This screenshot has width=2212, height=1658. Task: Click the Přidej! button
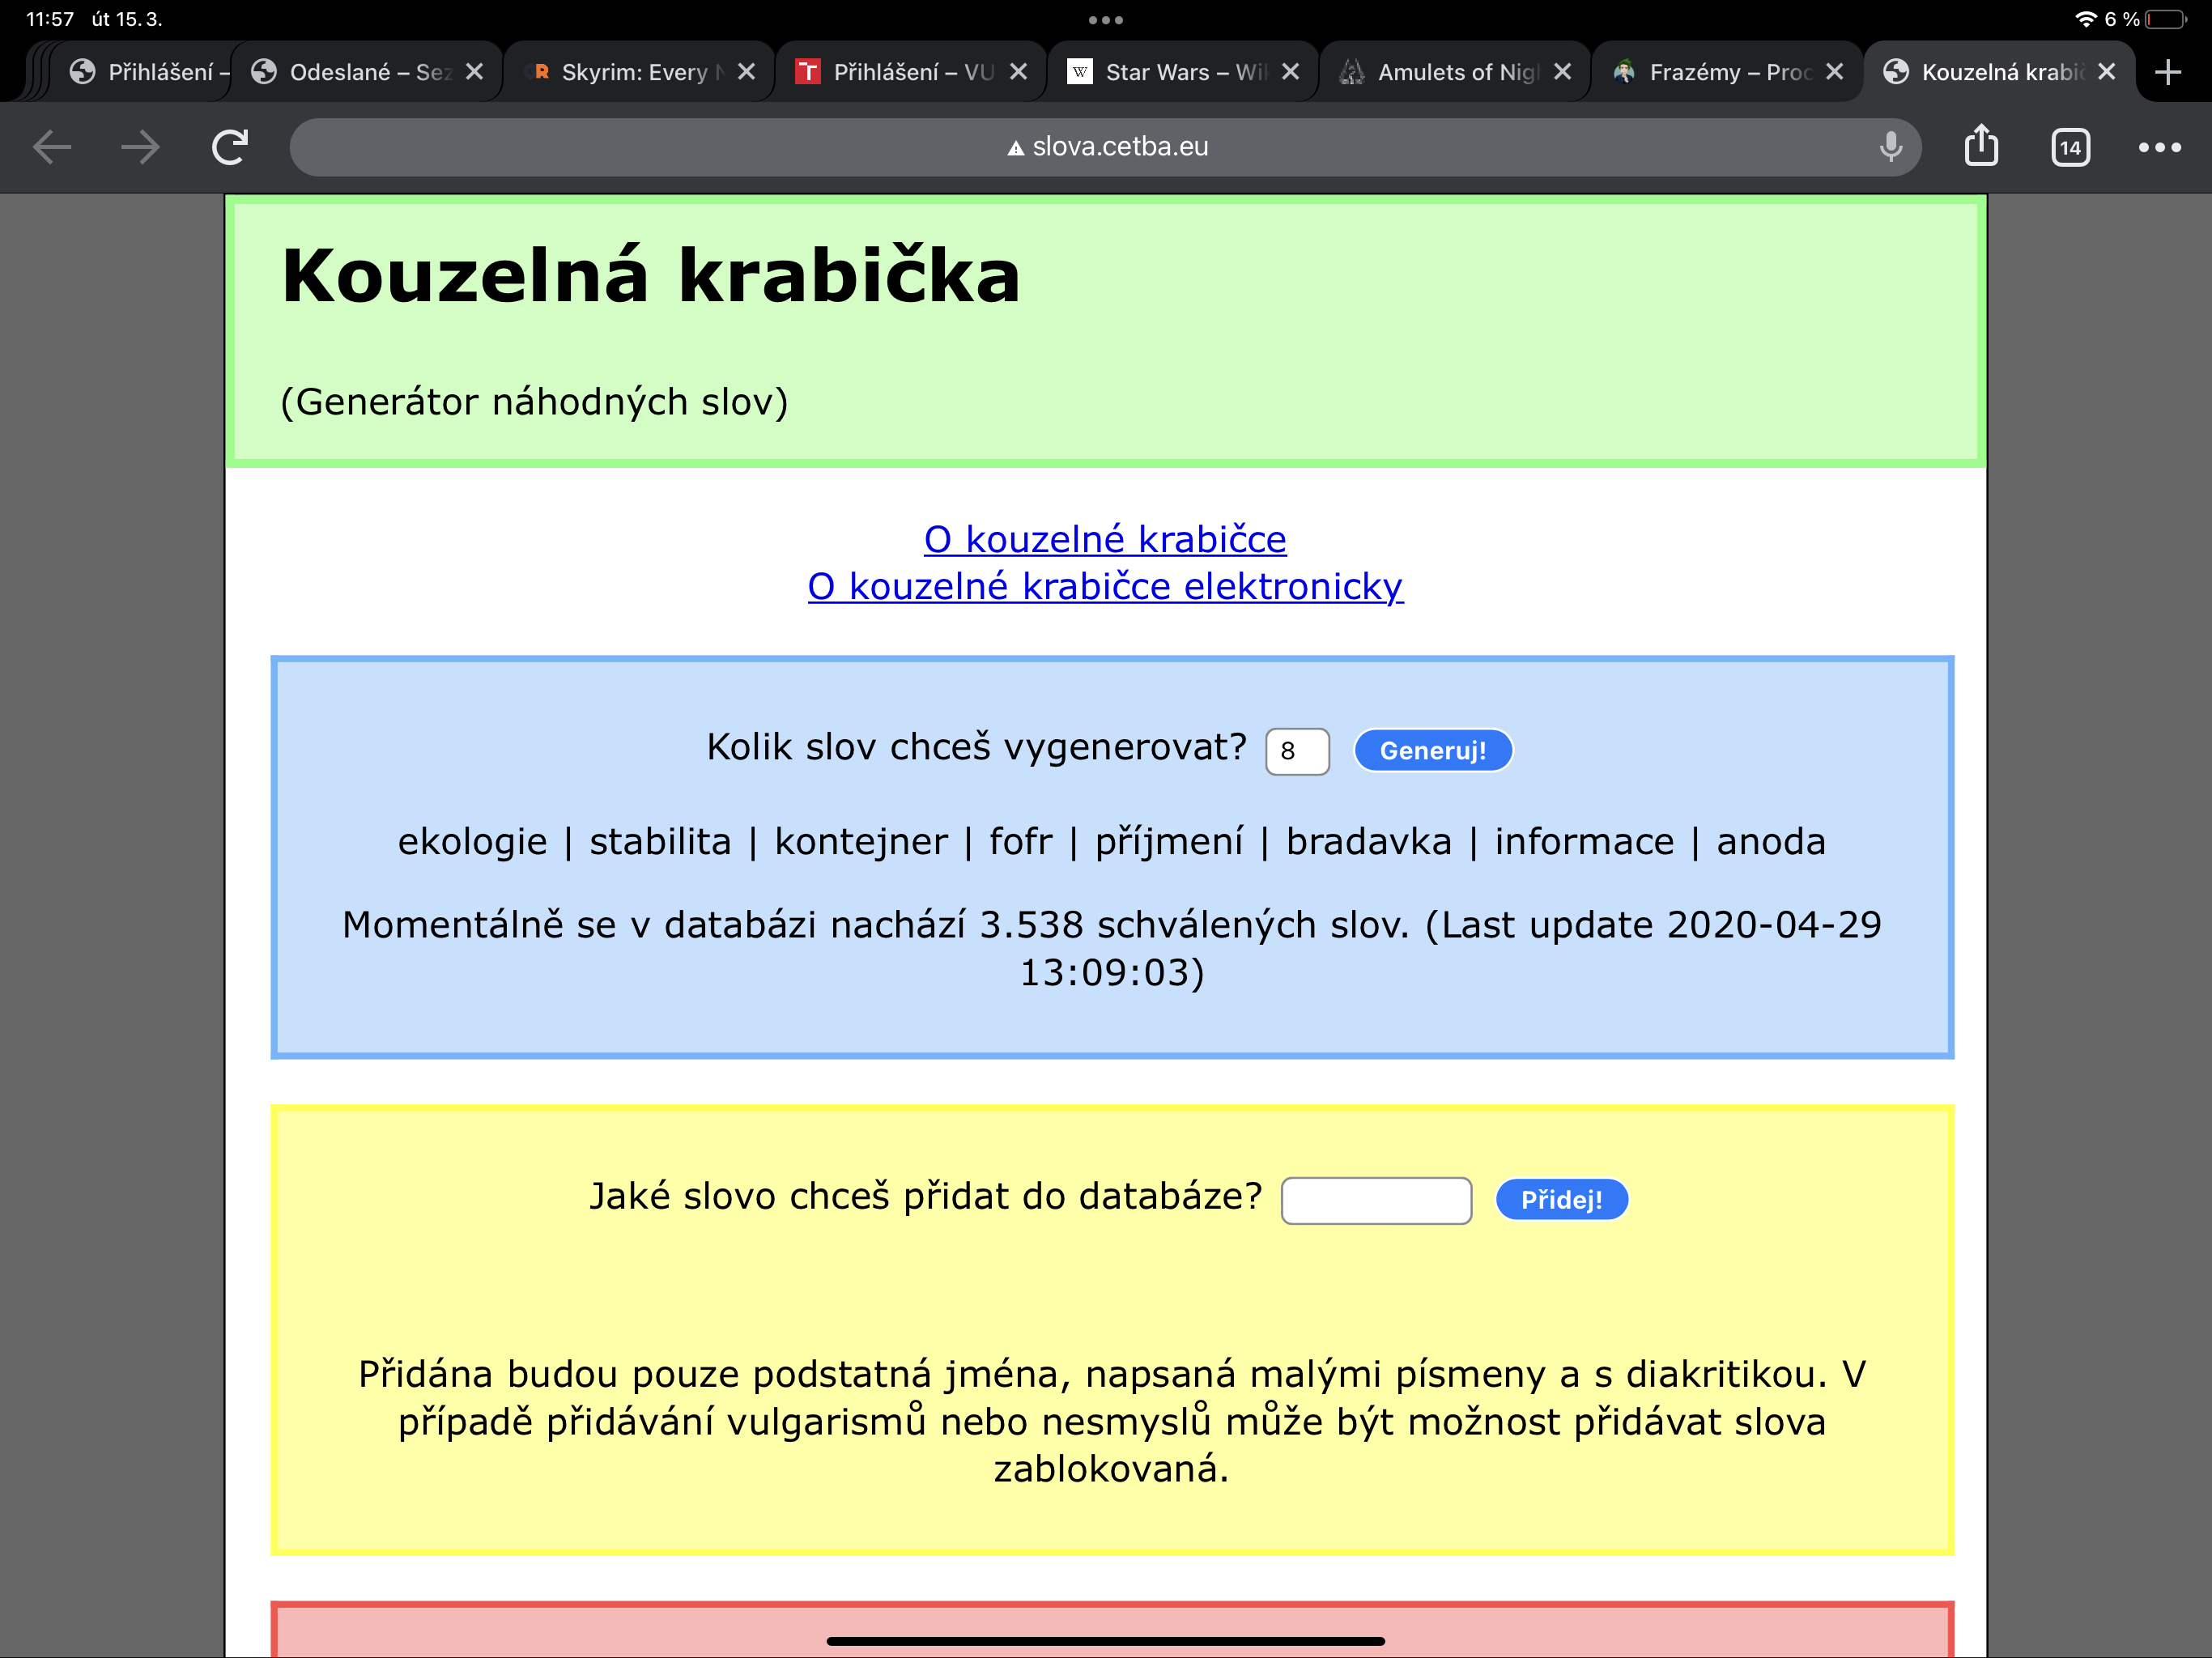point(1561,1199)
